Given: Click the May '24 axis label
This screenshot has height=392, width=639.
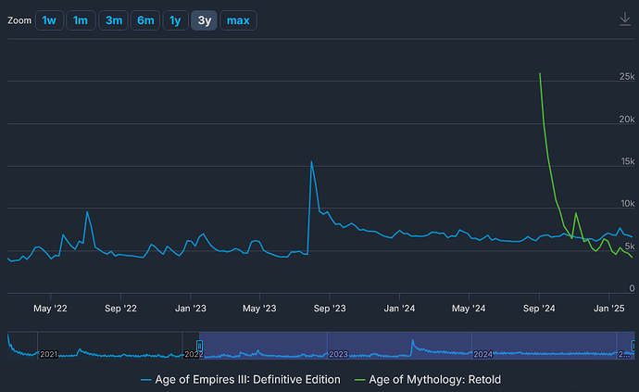Looking at the screenshot, I should 469,309.
